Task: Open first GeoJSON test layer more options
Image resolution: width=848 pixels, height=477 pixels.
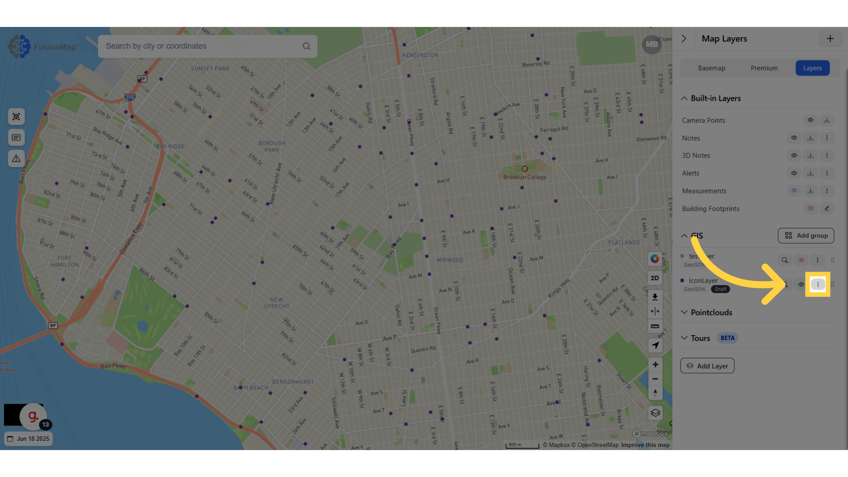Action: [818, 260]
